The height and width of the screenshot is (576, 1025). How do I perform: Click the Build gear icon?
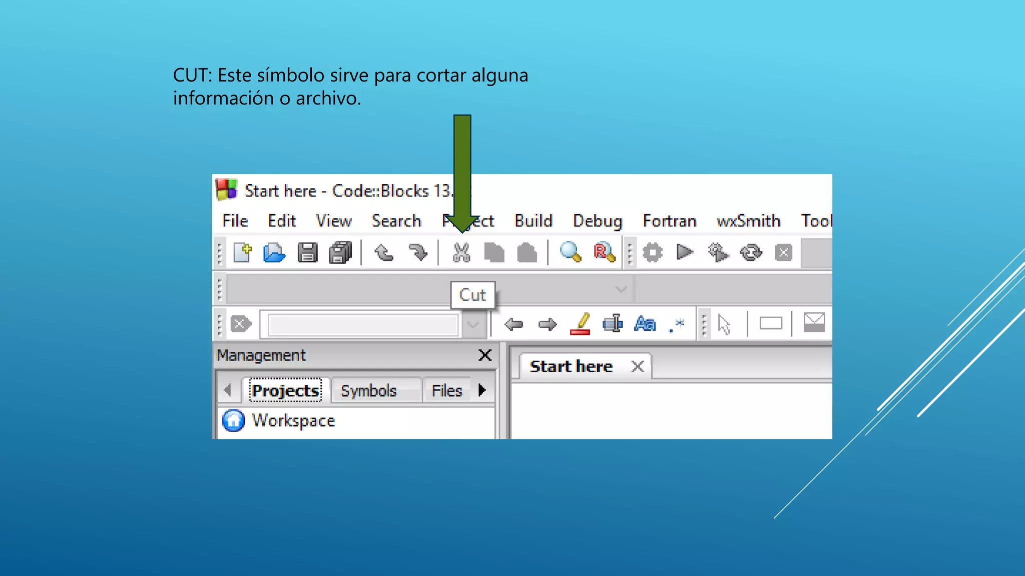tap(652, 252)
